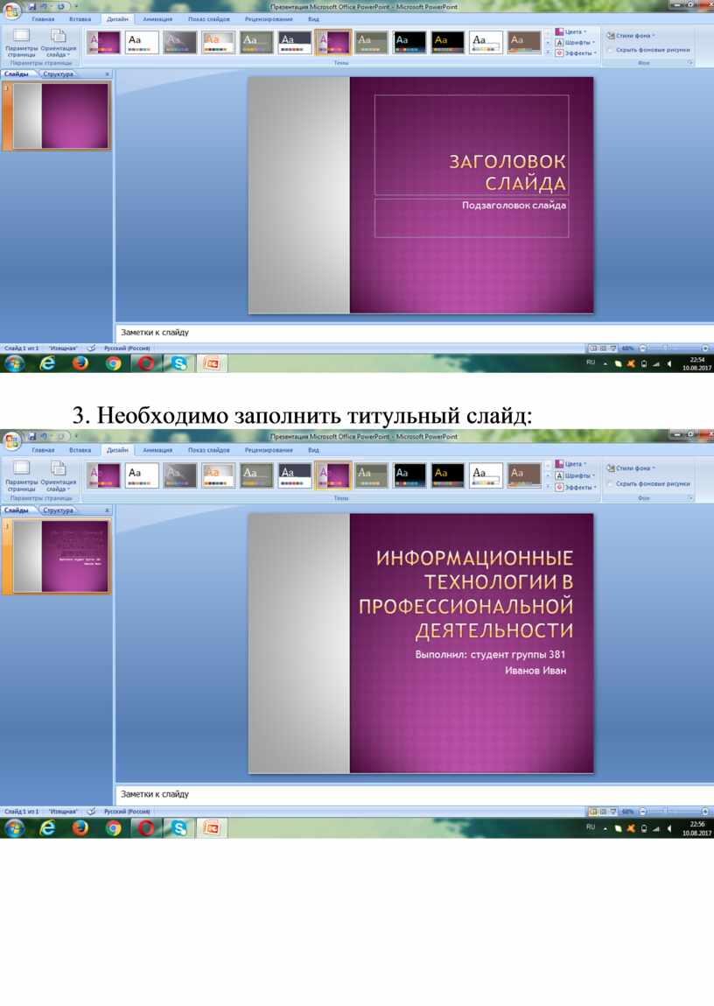Select first purple theme thumbnail, upper screenshot
This screenshot has height=1006, width=714.
click(x=103, y=43)
